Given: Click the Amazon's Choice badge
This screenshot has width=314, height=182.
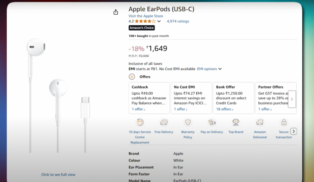Looking at the screenshot, I should pos(141,28).
